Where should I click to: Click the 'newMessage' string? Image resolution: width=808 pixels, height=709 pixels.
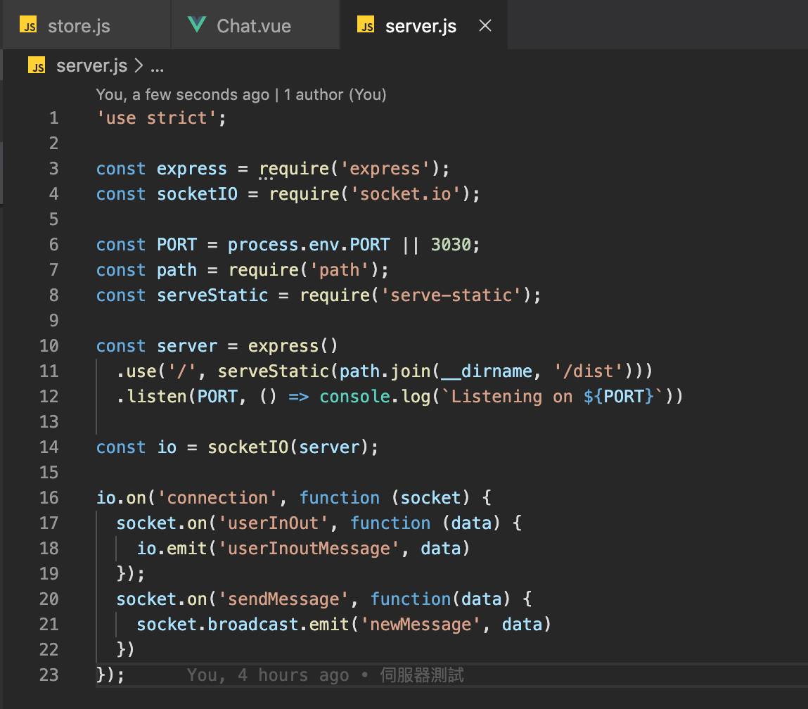tap(421, 625)
